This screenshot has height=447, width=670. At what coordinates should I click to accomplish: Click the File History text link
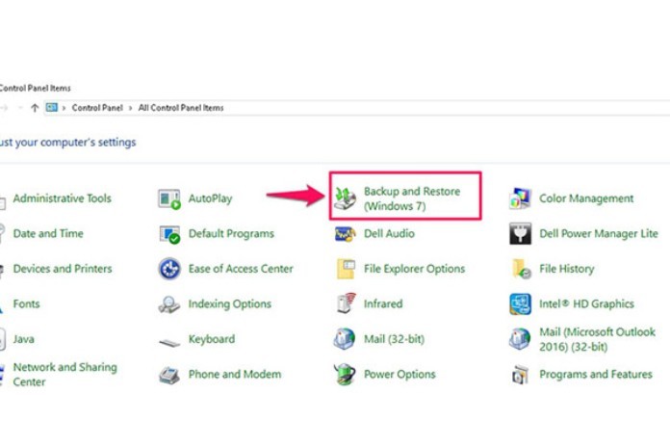567,269
